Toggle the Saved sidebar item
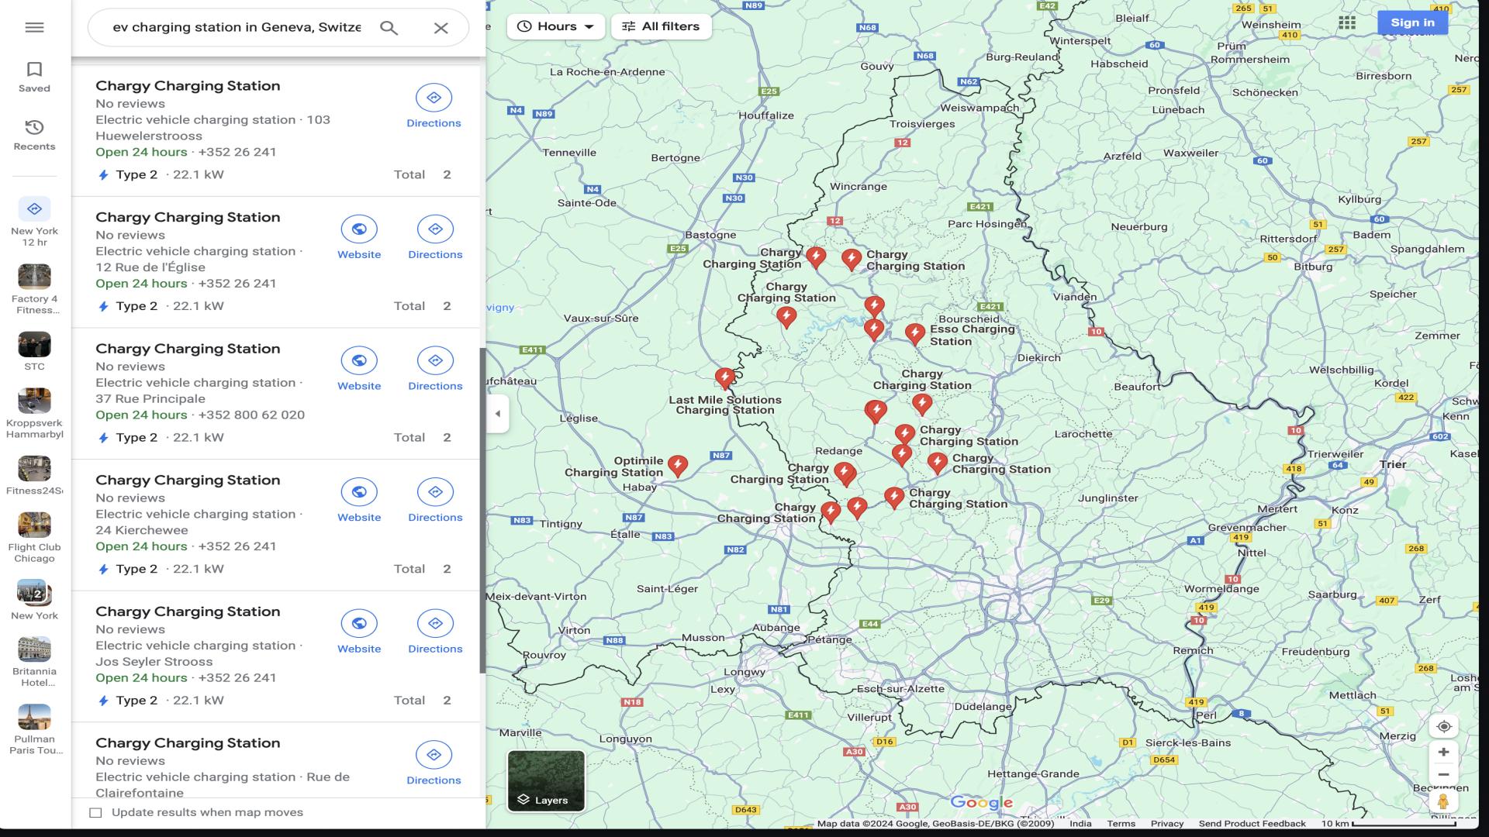The width and height of the screenshot is (1489, 837). coord(35,77)
